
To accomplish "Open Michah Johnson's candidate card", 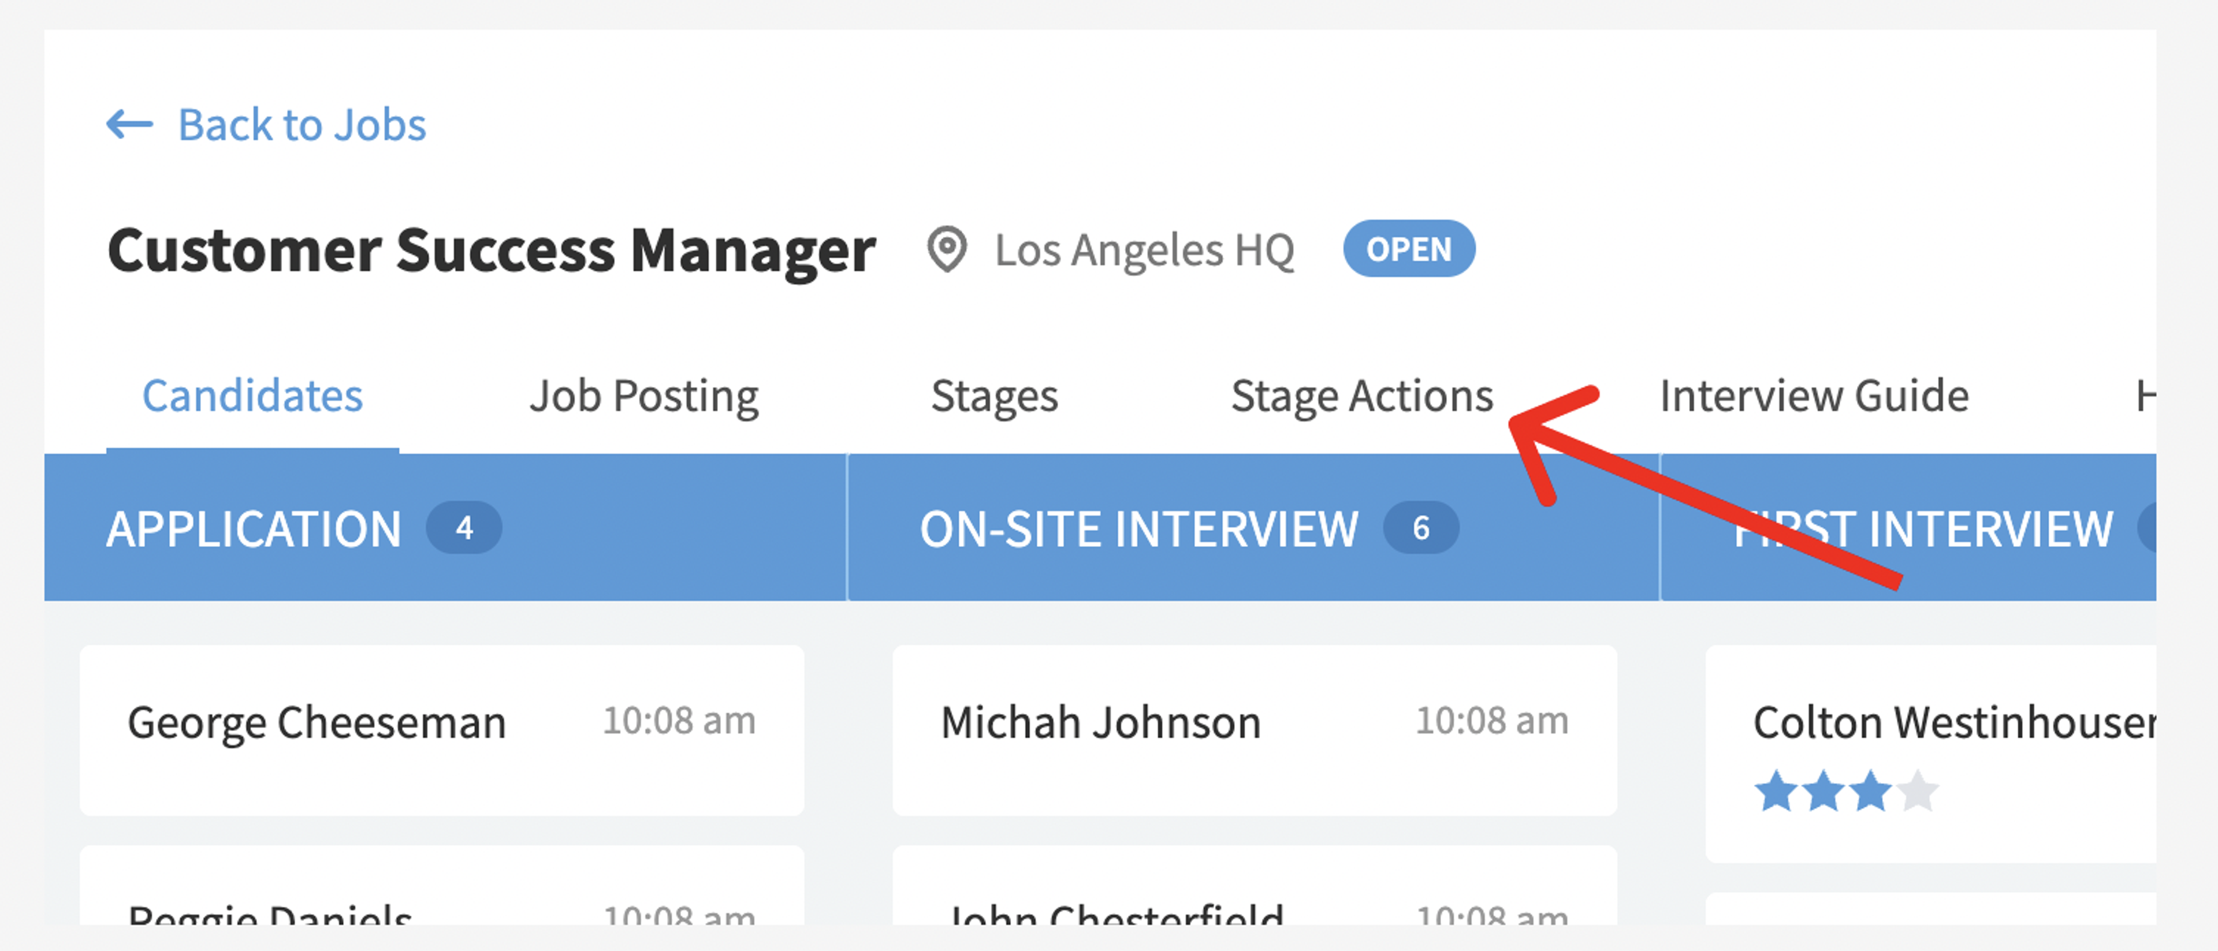I will point(1255,730).
